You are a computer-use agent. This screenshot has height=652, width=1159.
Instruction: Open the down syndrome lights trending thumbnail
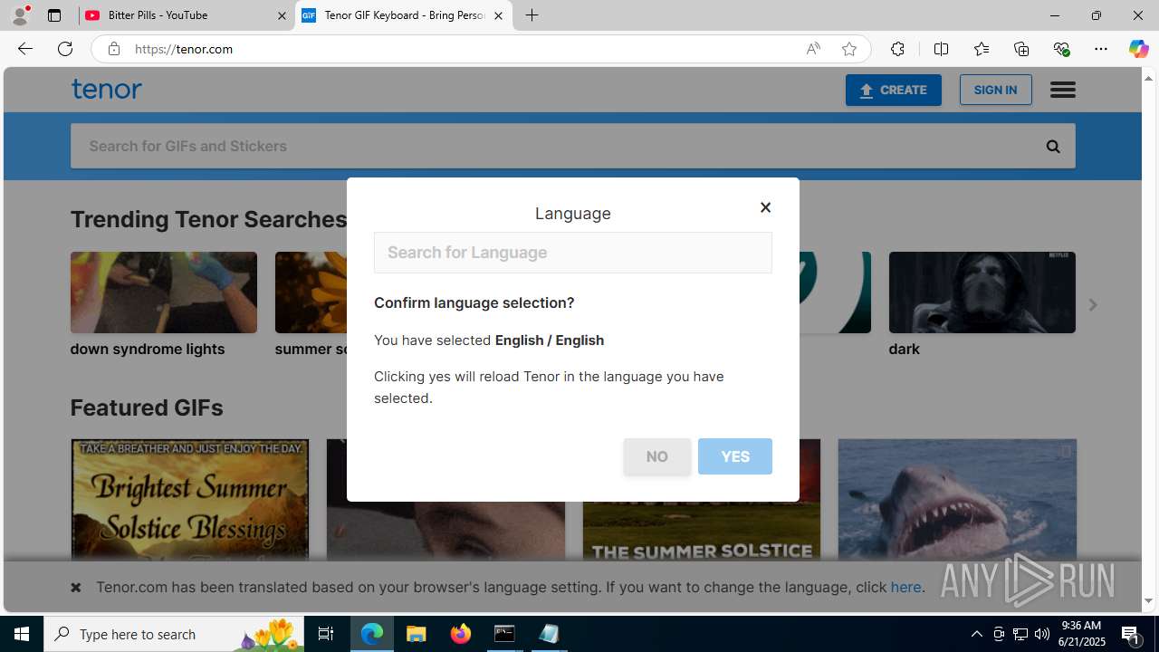[x=163, y=292]
